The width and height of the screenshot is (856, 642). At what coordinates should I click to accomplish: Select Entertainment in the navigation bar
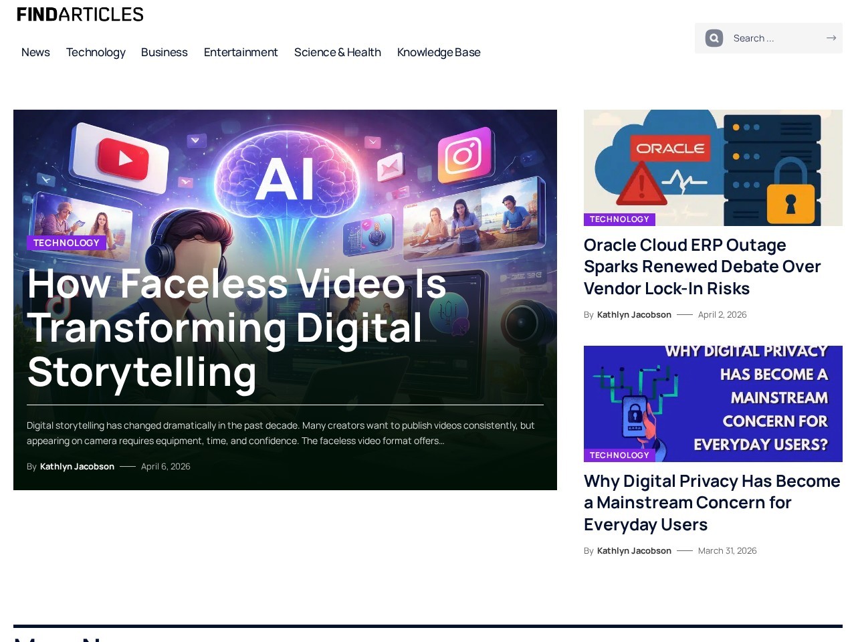[241, 52]
